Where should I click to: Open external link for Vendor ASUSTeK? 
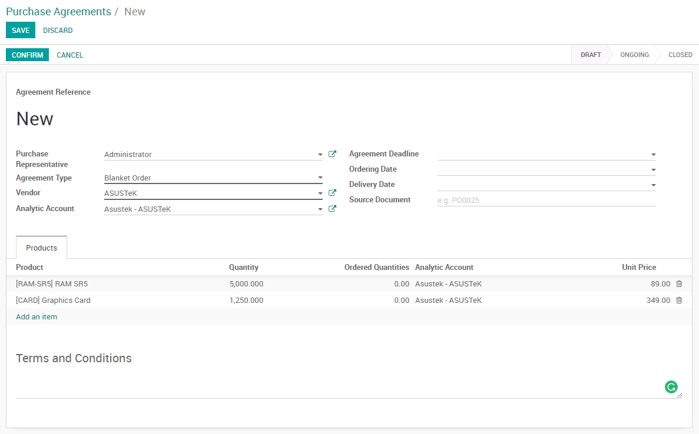(x=332, y=193)
